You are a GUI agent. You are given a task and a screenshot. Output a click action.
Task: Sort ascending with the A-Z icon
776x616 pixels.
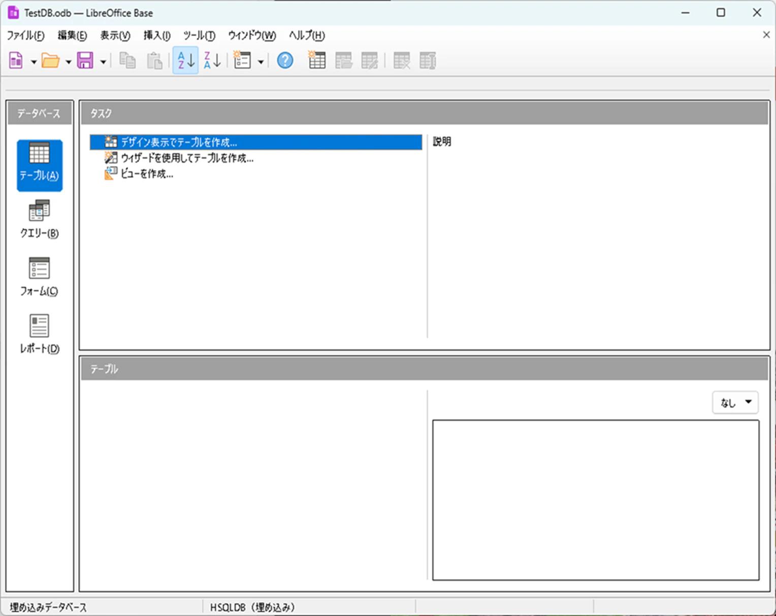185,60
